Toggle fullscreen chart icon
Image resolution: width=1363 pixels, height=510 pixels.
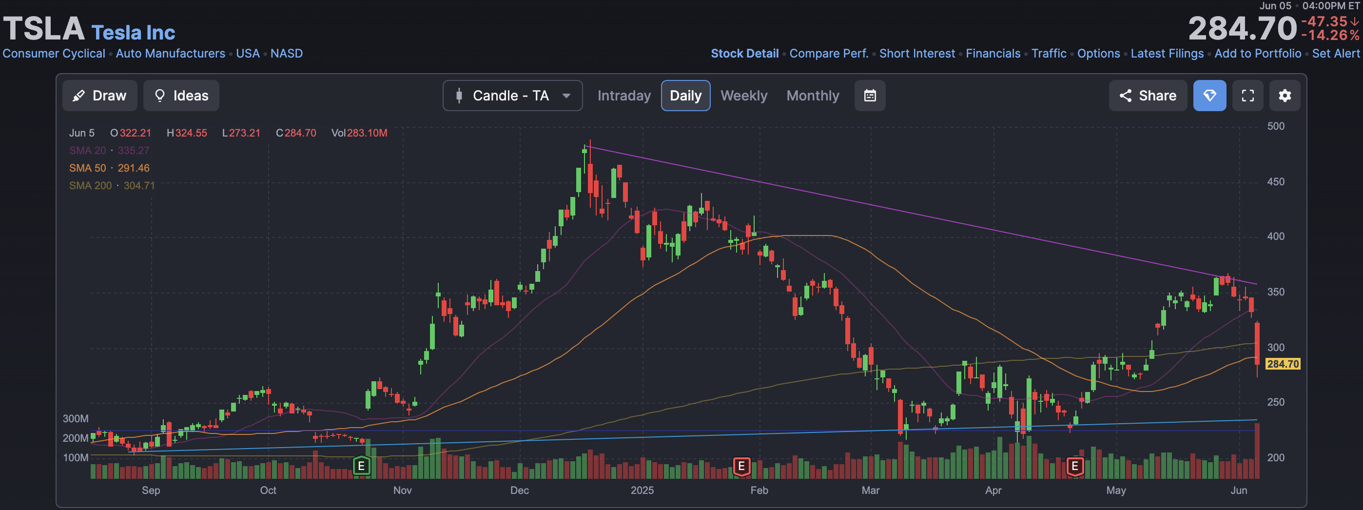pos(1247,96)
